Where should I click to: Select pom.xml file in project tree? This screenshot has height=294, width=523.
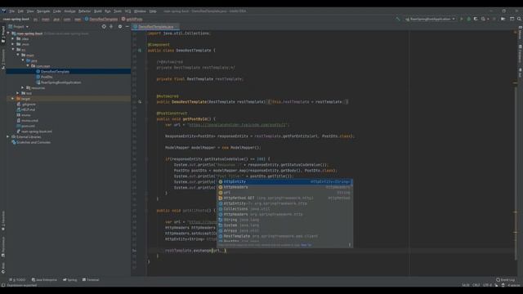(28, 126)
